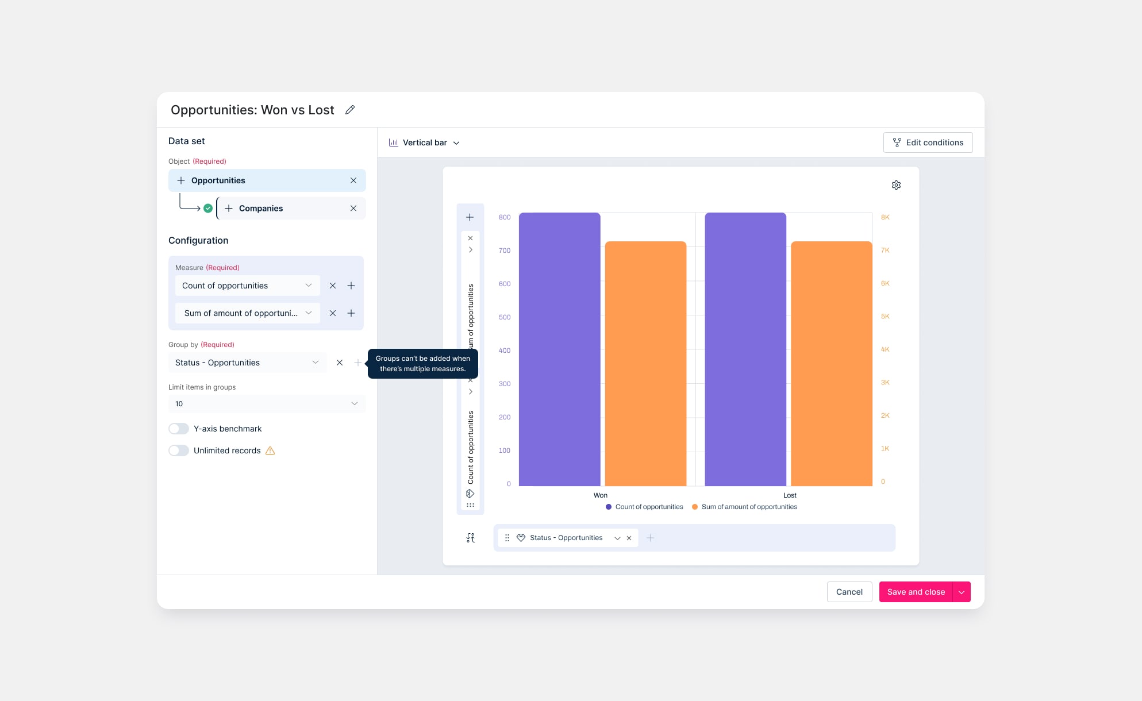Click plus icon atop the Y-axis panel
Viewport: 1142px width, 701px height.
click(470, 217)
